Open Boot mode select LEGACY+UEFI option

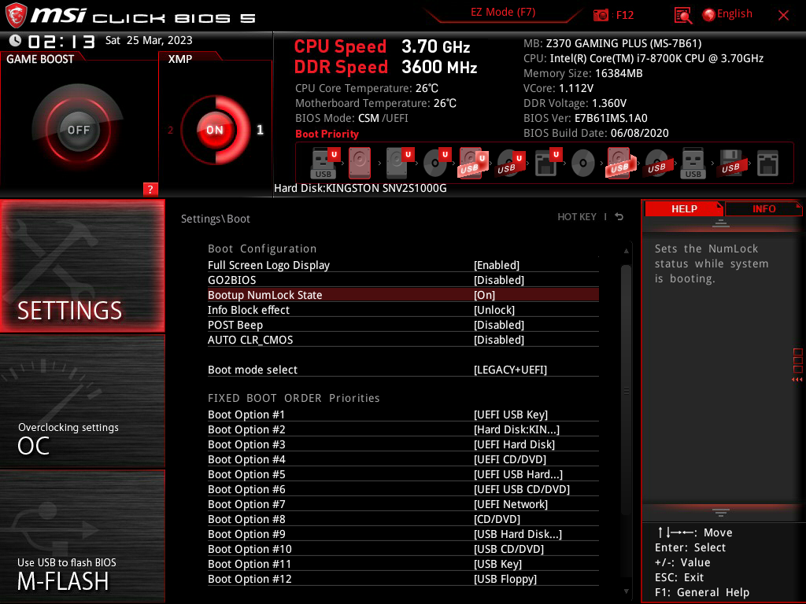tap(510, 370)
